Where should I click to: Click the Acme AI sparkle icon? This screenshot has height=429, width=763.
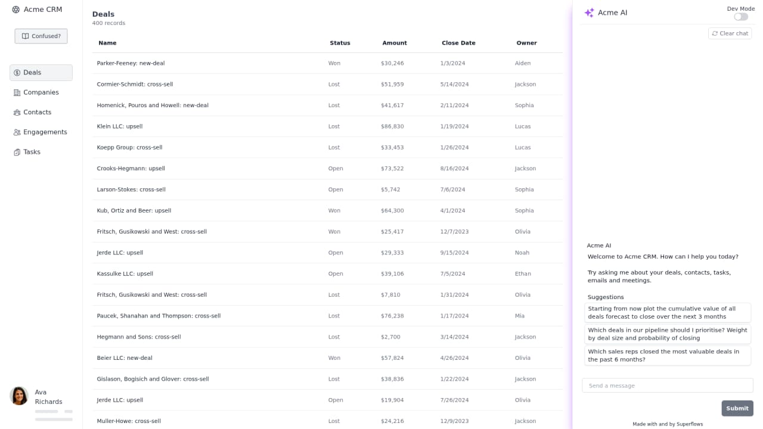(x=589, y=13)
